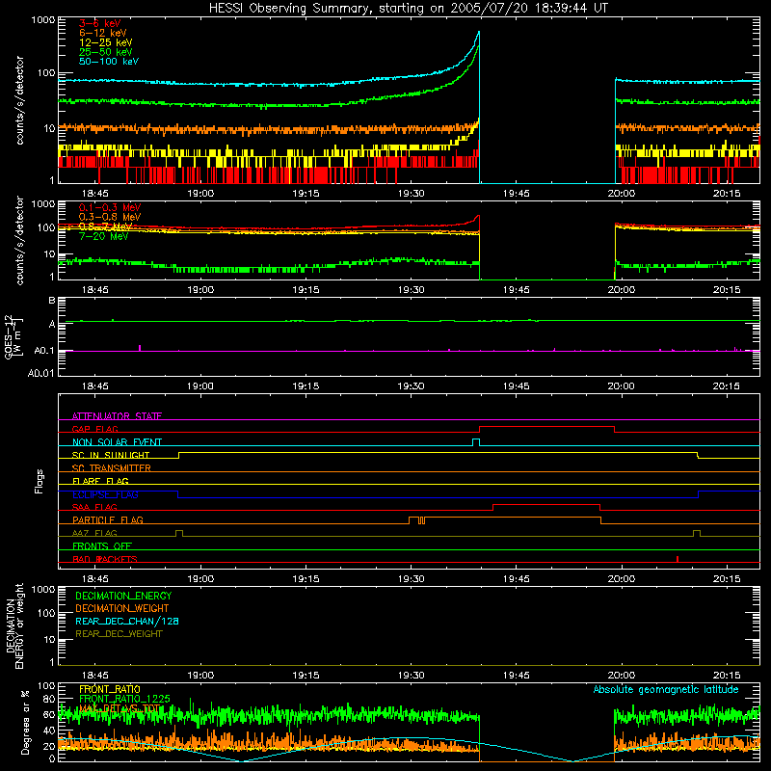Click the 19:45 tick label under top plot
The height and width of the screenshot is (771, 771).
point(516,194)
